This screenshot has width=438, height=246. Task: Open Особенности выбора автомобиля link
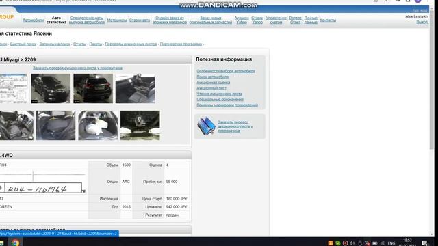226,71
